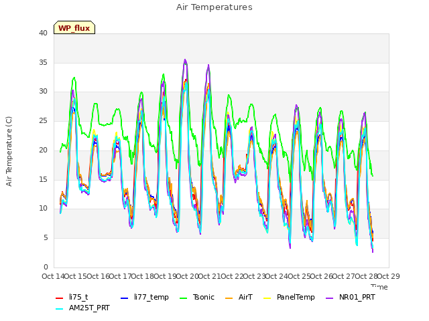Image resolution: width=429 pixels, height=321 pixels.
Task: Click the Oct 29 x-axis tick label
Action: [x=389, y=276]
